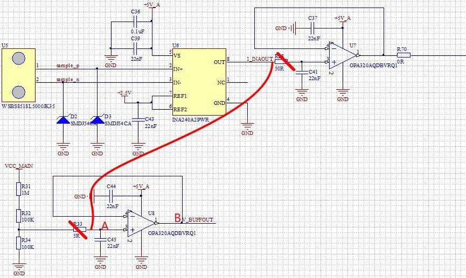The height and width of the screenshot is (278, 466).
Task: Click resistor R32 100K in divider
Action: click(19, 216)
